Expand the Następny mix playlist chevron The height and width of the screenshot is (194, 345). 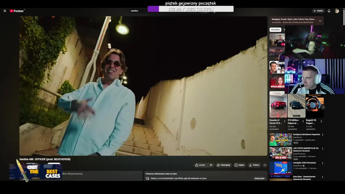(320, 21)
